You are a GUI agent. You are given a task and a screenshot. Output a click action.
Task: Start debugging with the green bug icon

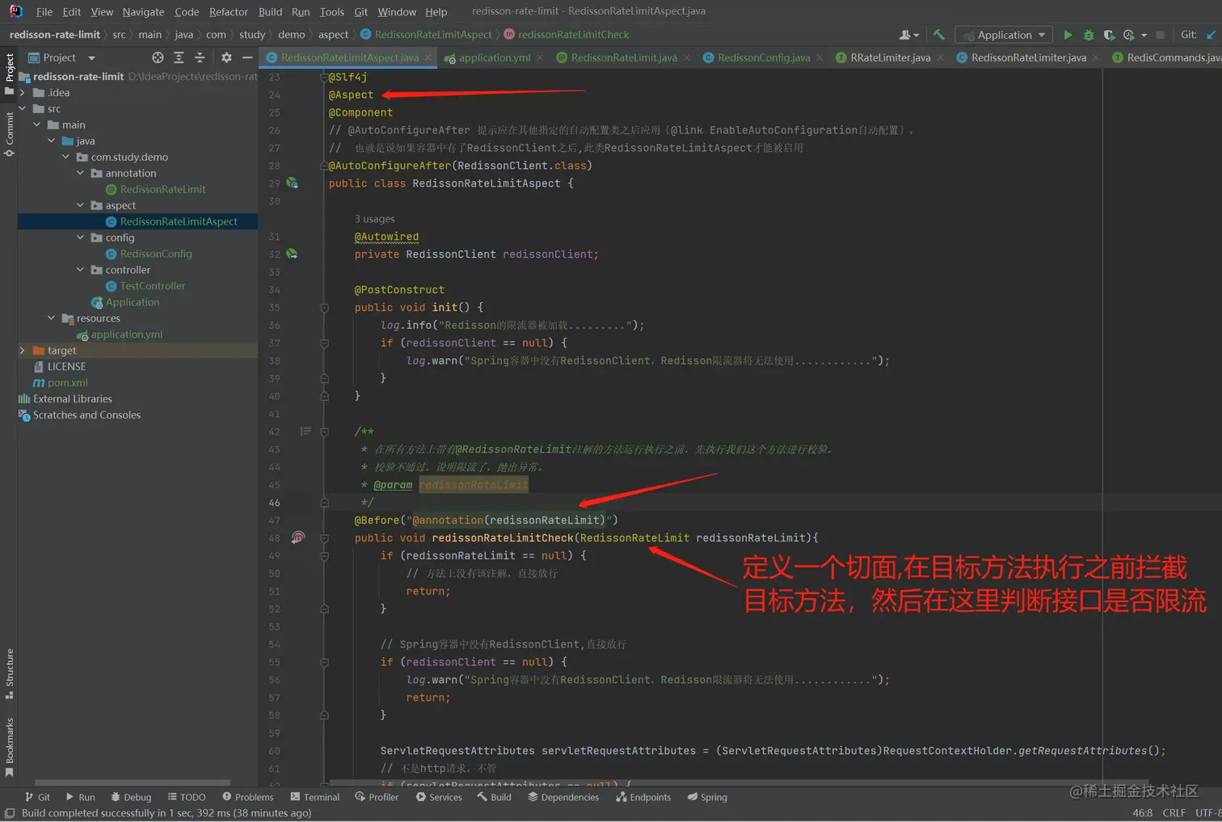(x=1089, y=35)
